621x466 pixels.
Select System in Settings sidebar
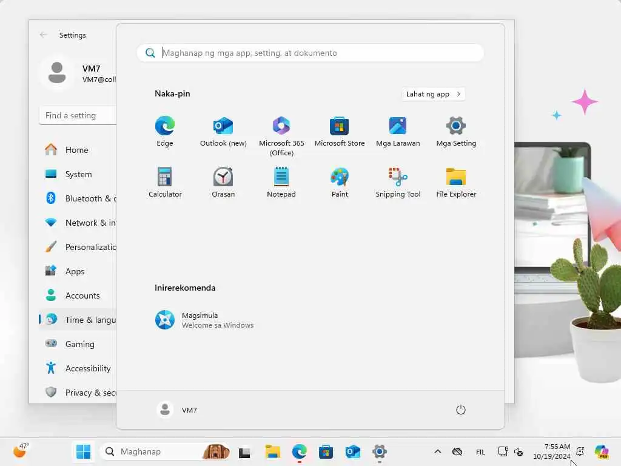(x=78, y=174)
